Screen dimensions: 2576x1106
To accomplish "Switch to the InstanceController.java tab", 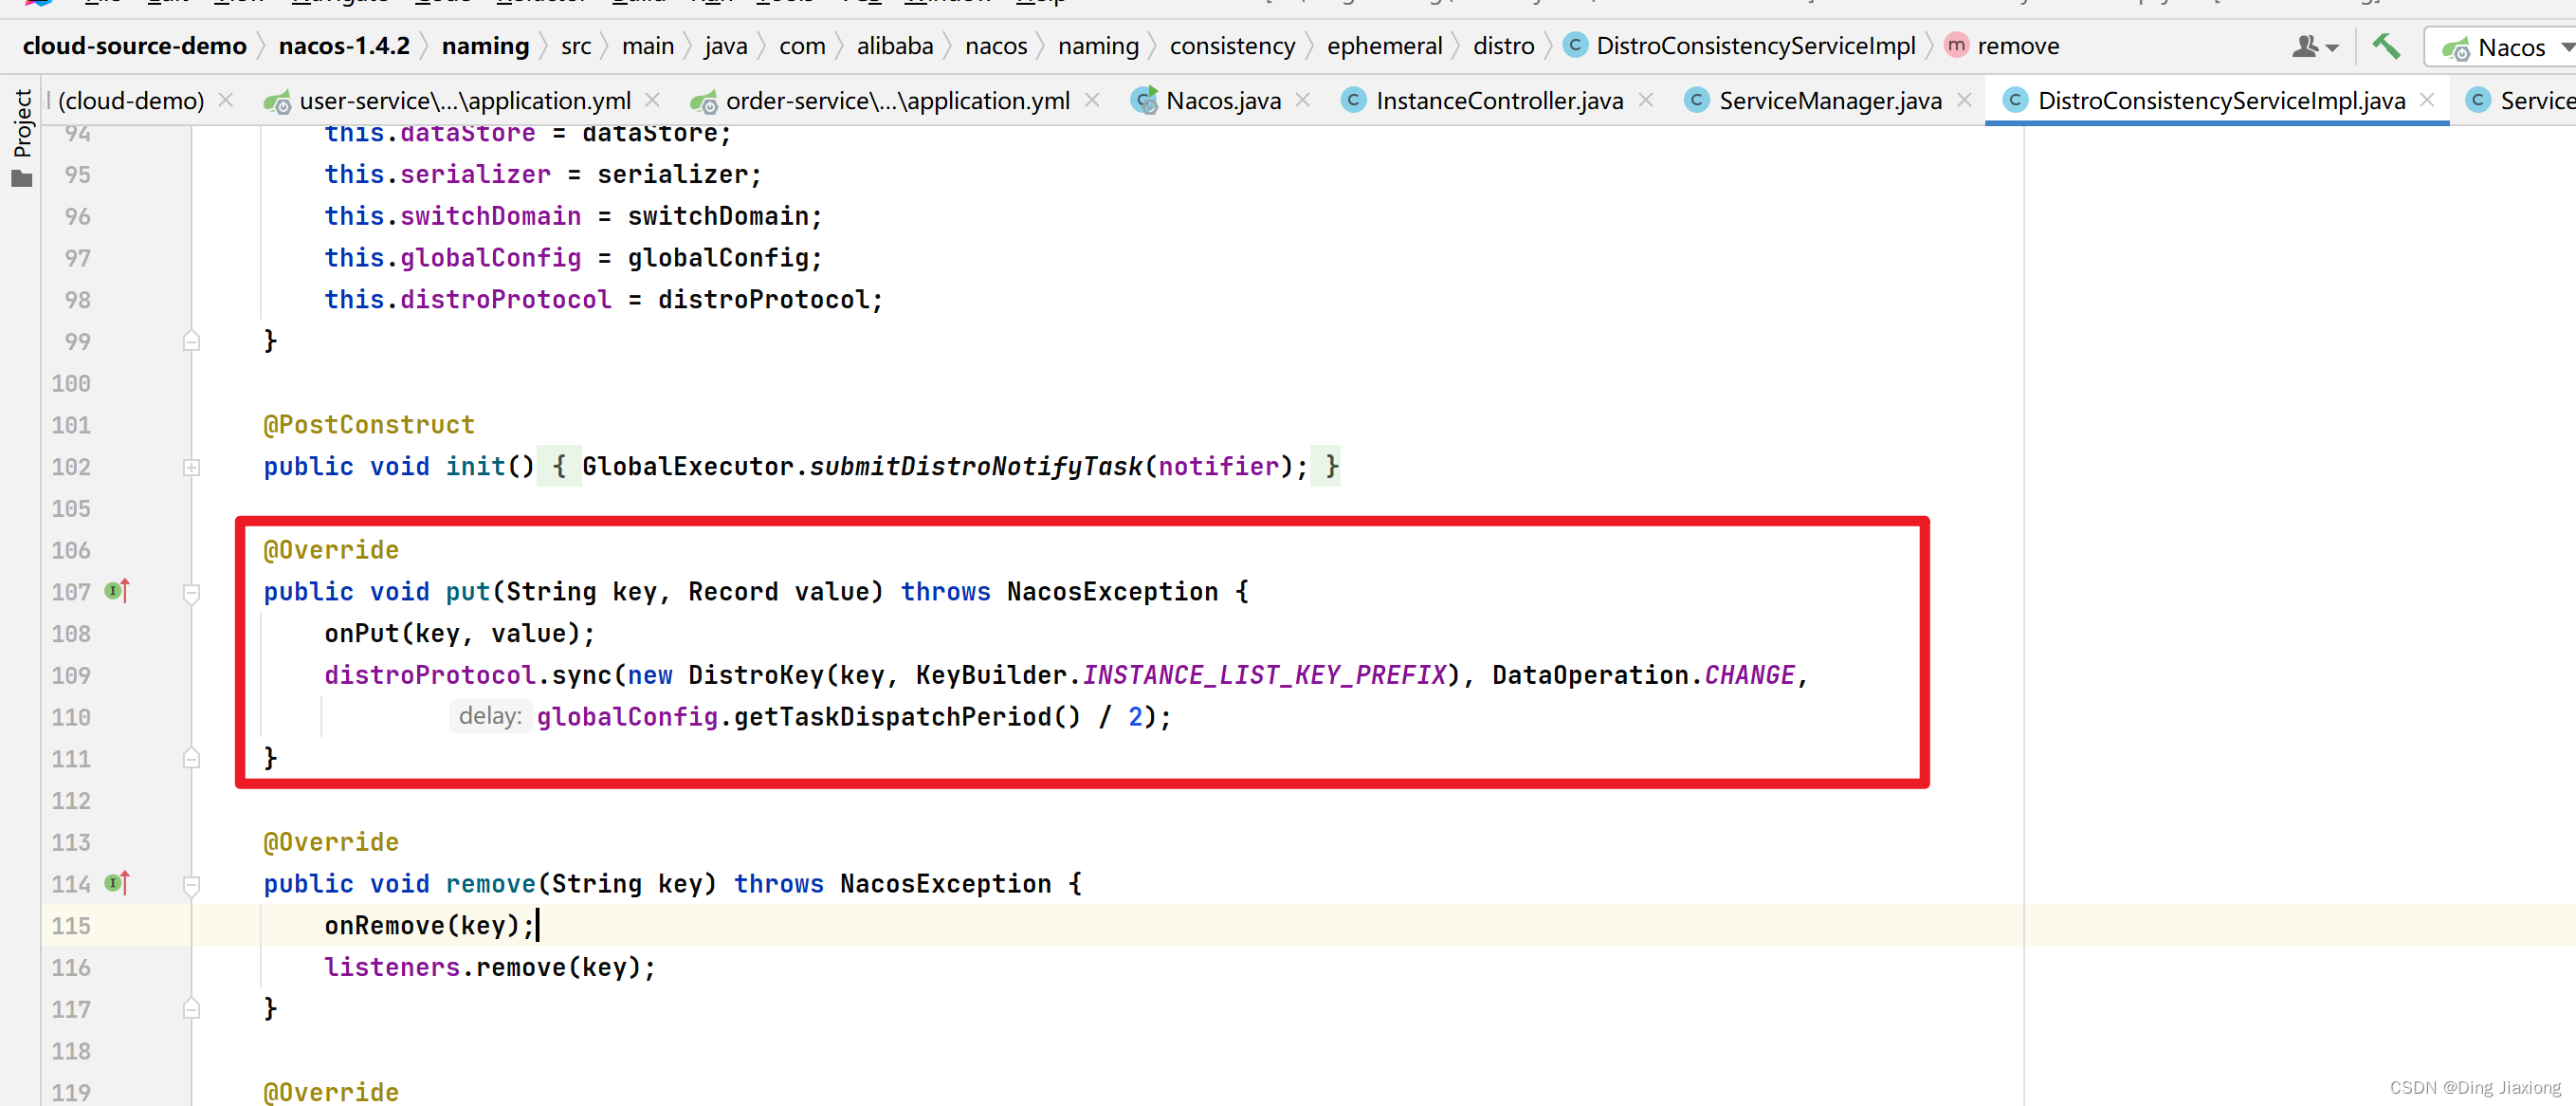I will (x=1498, y=101).
